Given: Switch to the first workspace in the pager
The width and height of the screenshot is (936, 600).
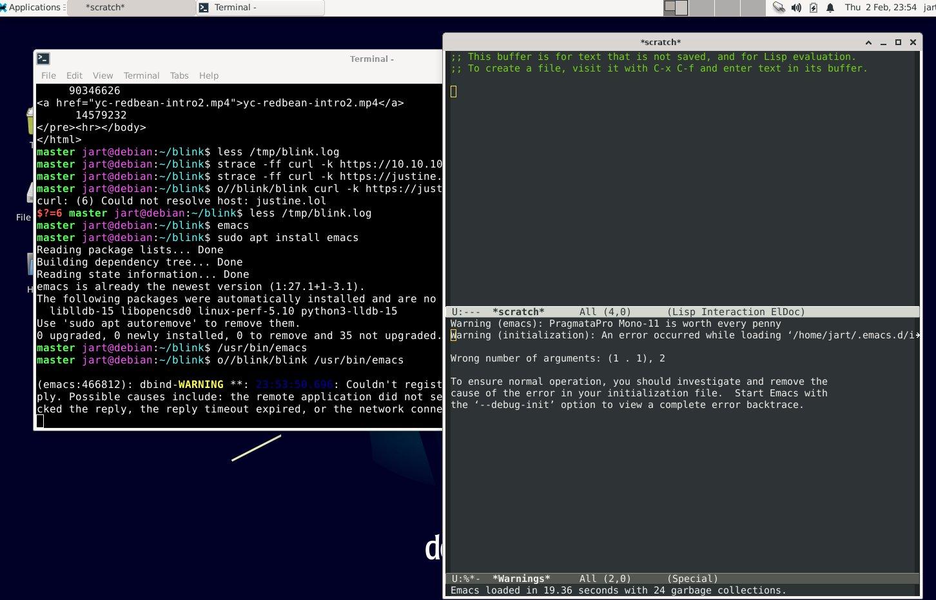Looking at the screenshot, I should (x=676, y=8).
